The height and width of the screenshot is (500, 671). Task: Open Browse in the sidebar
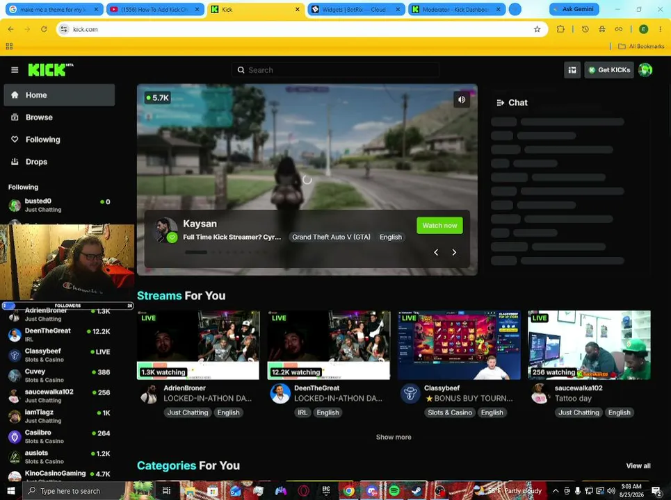(x=59, y=117)
